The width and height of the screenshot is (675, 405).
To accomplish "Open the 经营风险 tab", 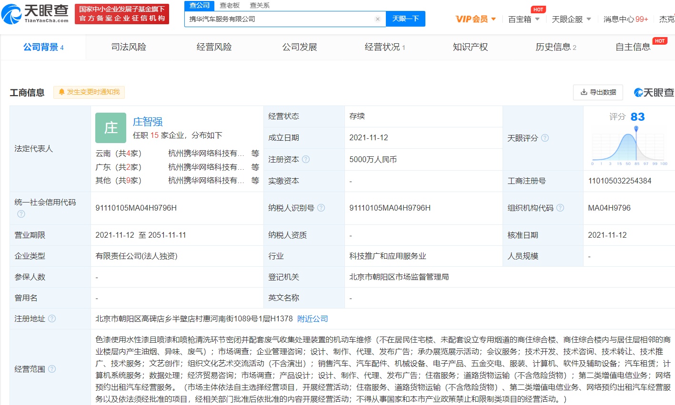I will tap(214, 47).
